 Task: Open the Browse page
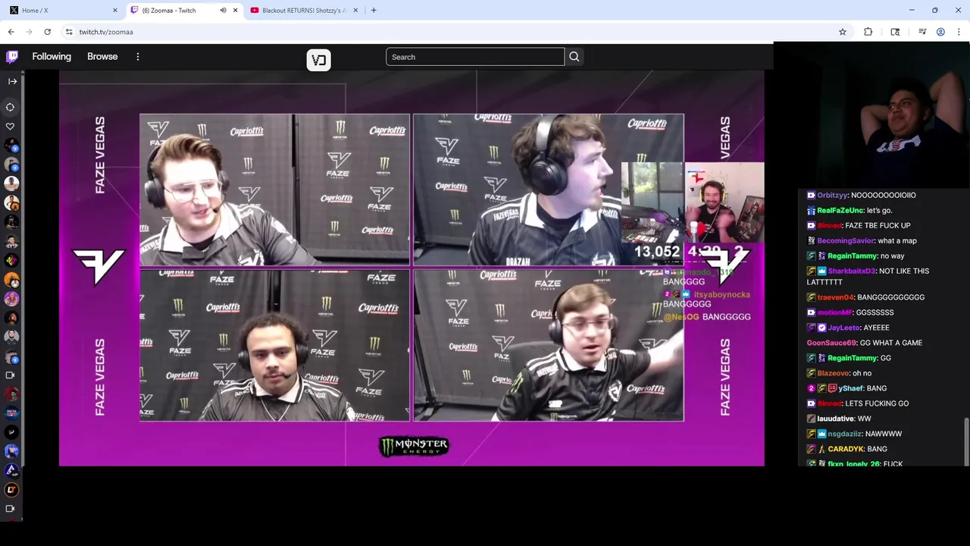(102, 57)
